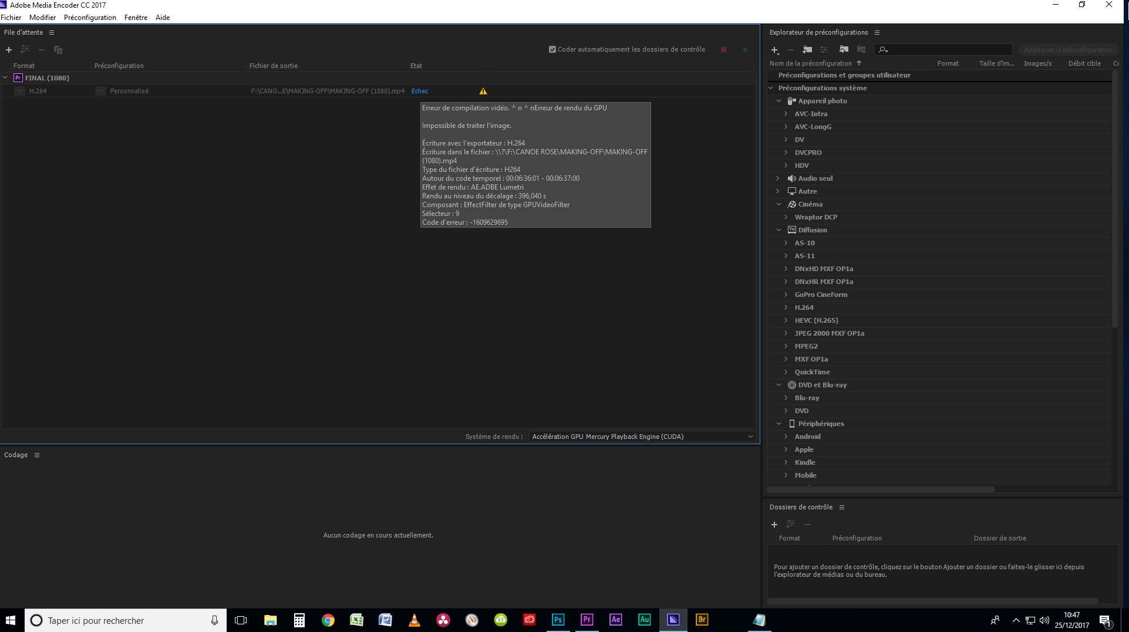Import presets using the import icon
The width and height of the screenshot is (1129, 632).
[x=844, y=49]
